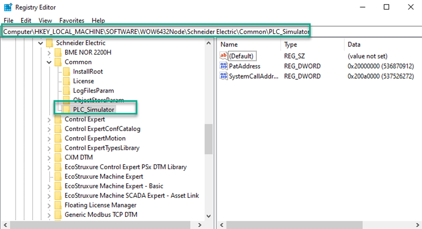
Task: Expand the Floating License Manager node
Action: click(49, 206)
